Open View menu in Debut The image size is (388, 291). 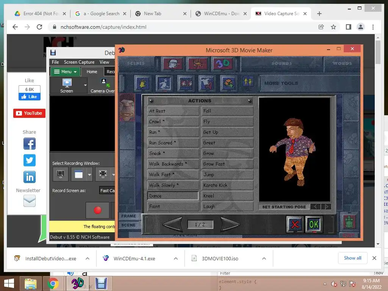click(104, 62)
